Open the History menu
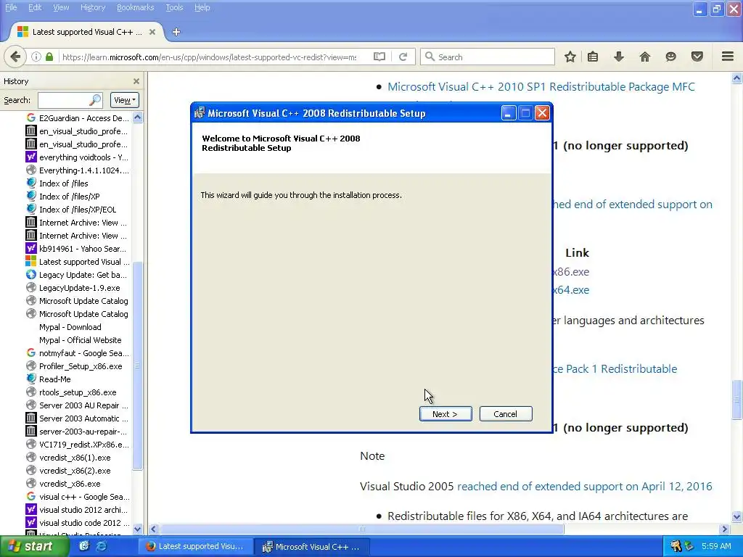The height and width of the screenshot is (557, 743). coord(92,7)
